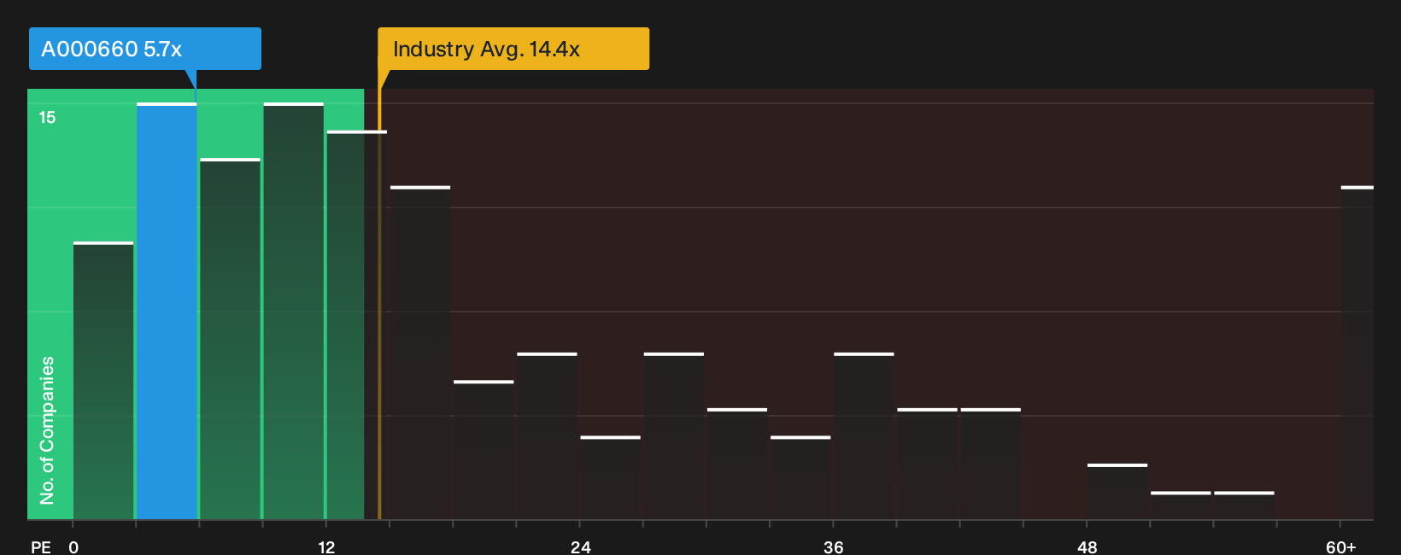Click the histogram bar starting at PE 36

tap(864, 435)
